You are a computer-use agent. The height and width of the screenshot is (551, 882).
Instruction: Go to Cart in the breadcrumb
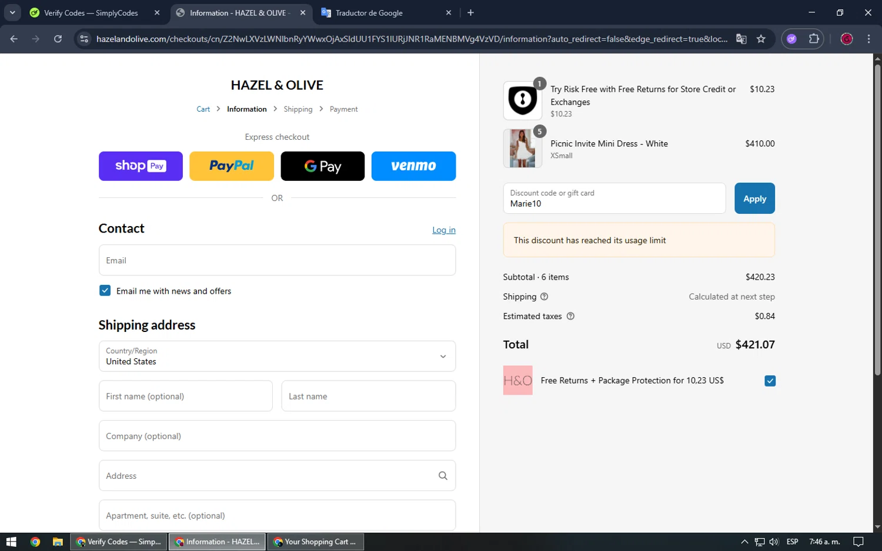tap(203, 109)
